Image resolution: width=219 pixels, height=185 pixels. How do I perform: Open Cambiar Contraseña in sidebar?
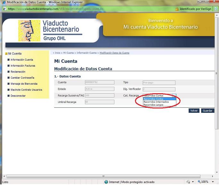[22, 78]
